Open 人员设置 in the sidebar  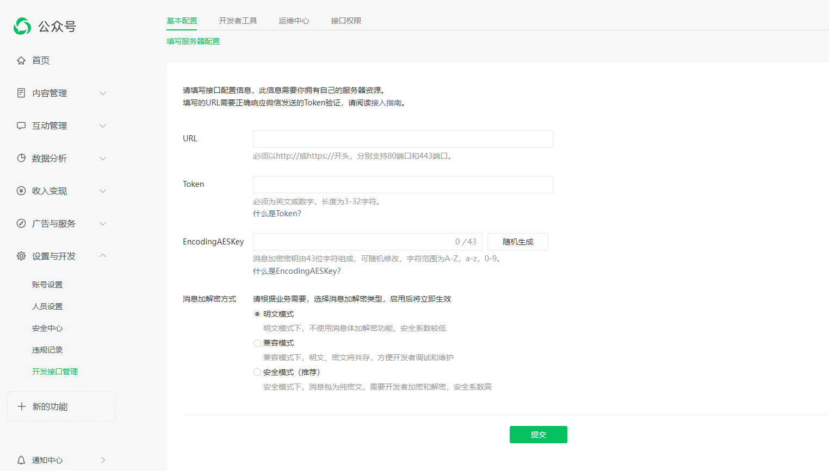[x=47, y=306]
